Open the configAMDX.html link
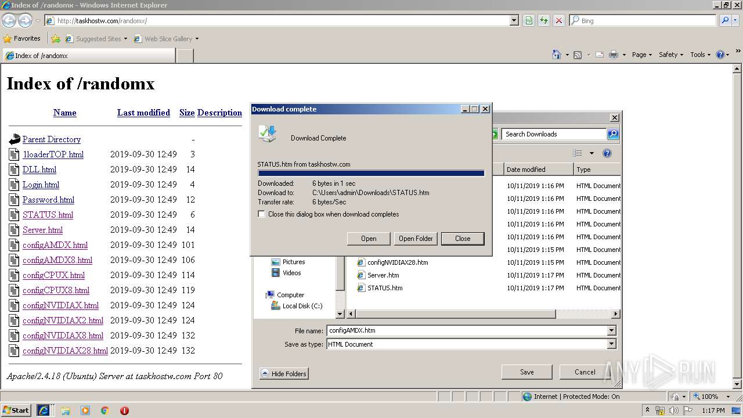Viewport: 743px width, 418px height. pos(55,245)
